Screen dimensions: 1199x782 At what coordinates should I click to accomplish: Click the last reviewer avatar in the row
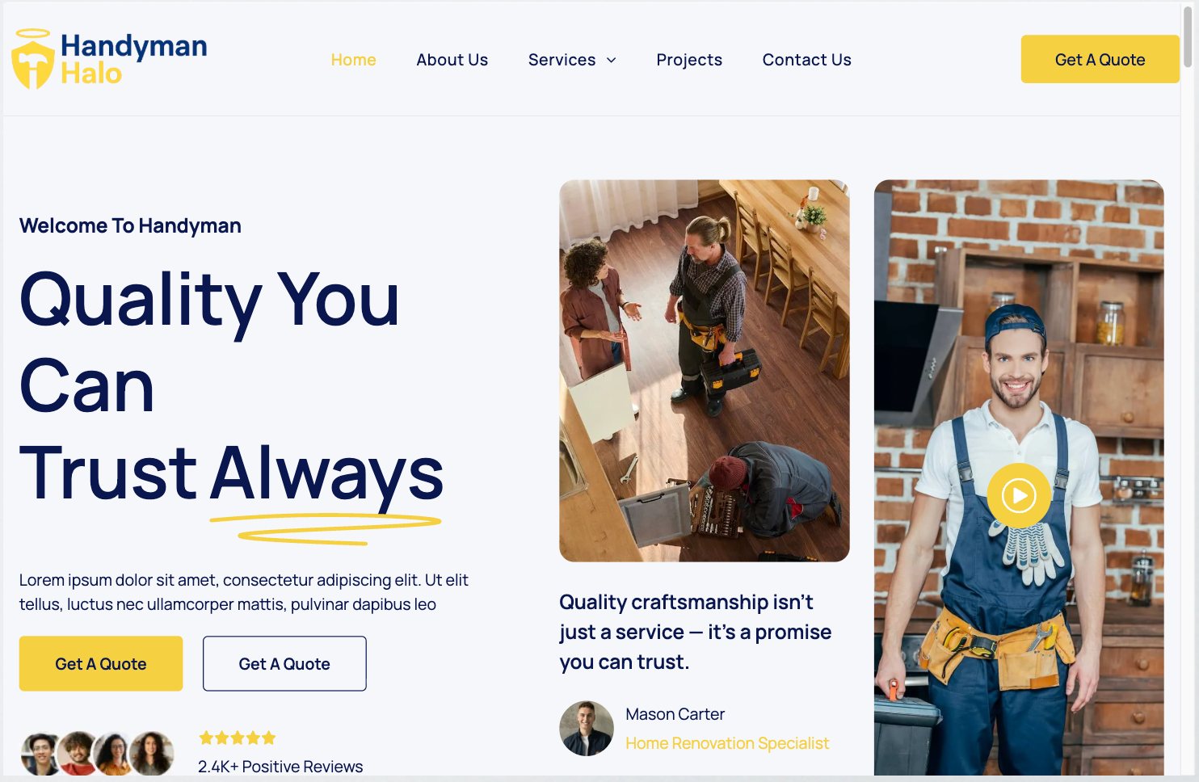click(152, 754)
